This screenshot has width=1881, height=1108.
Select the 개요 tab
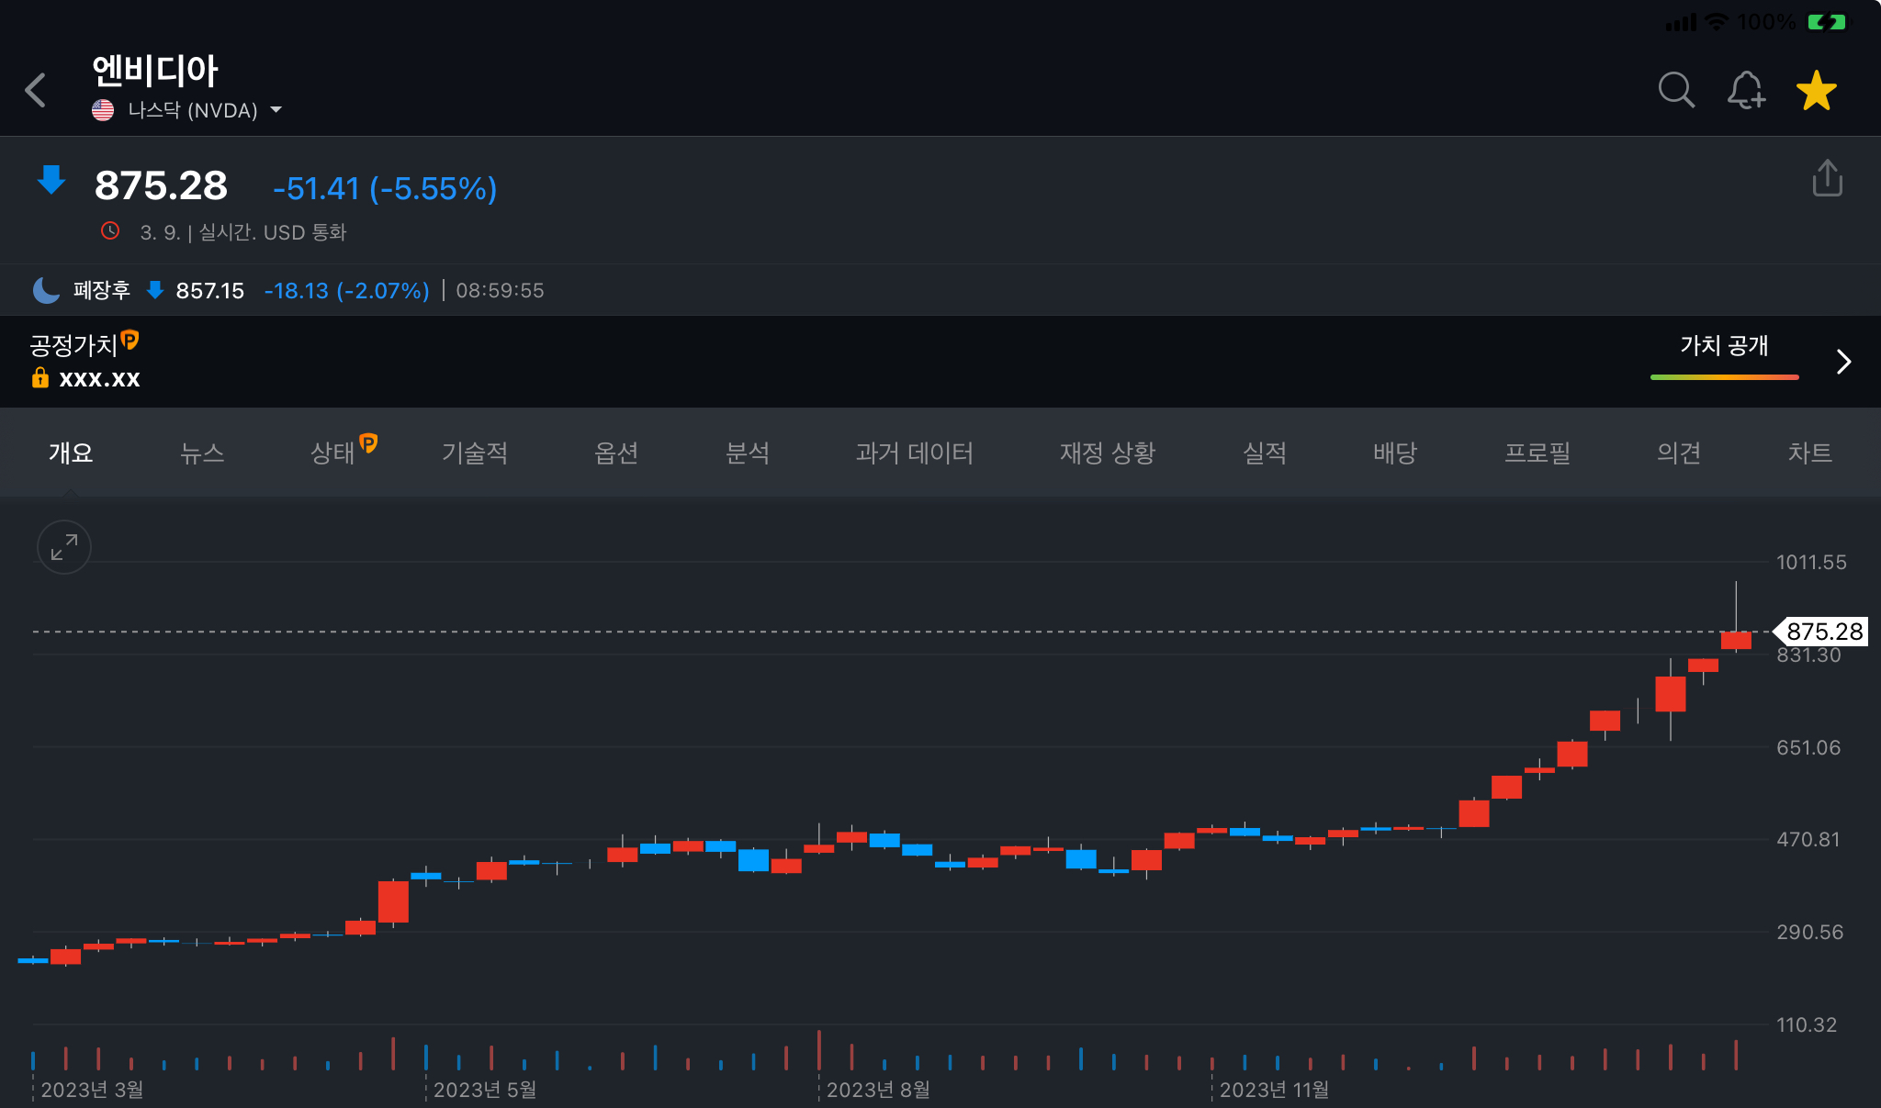click(x=71, y=453)
